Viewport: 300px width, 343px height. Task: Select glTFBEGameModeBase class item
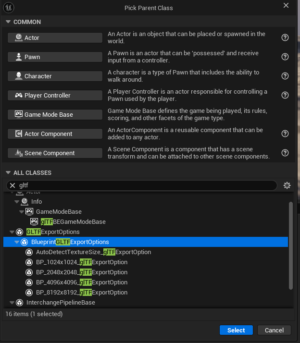point(73,221)
